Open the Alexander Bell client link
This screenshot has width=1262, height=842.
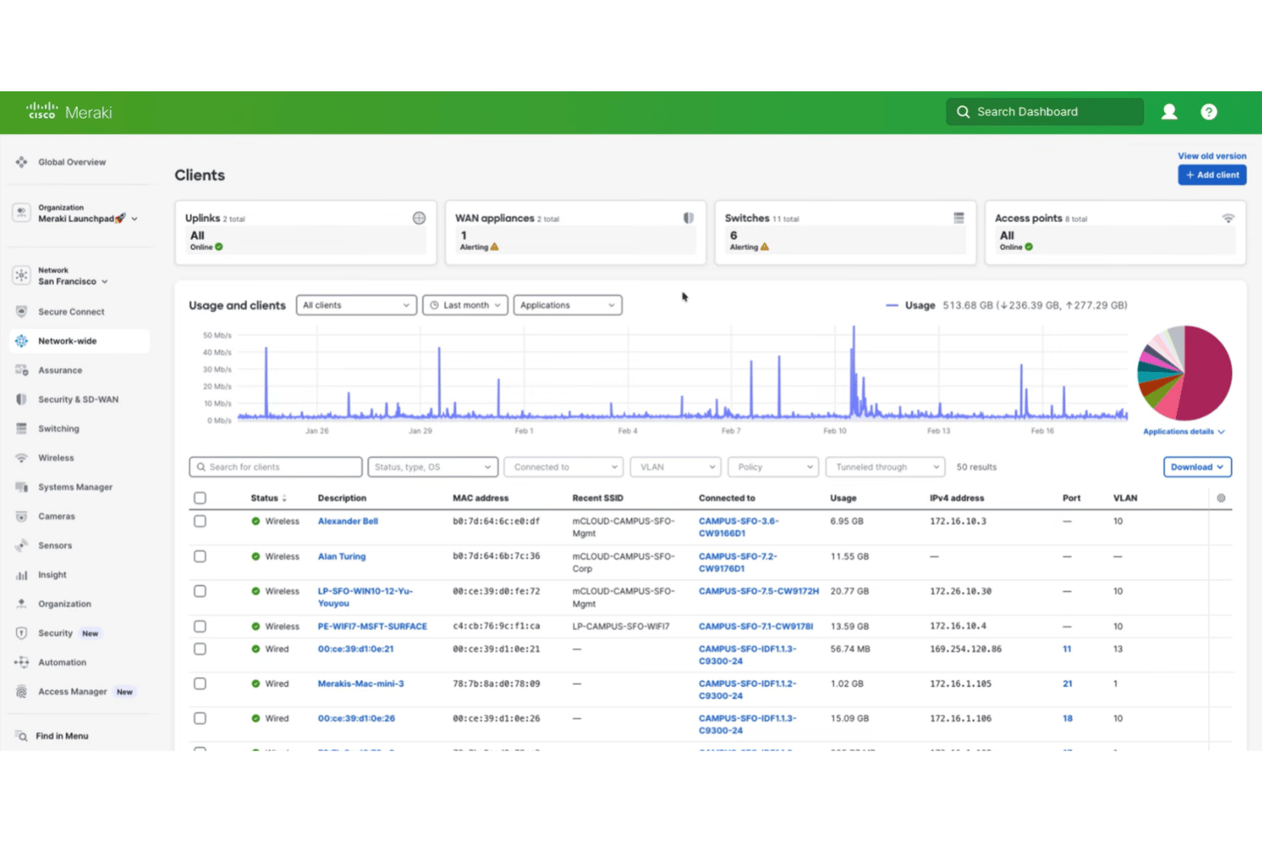click(x=348, y=521)
